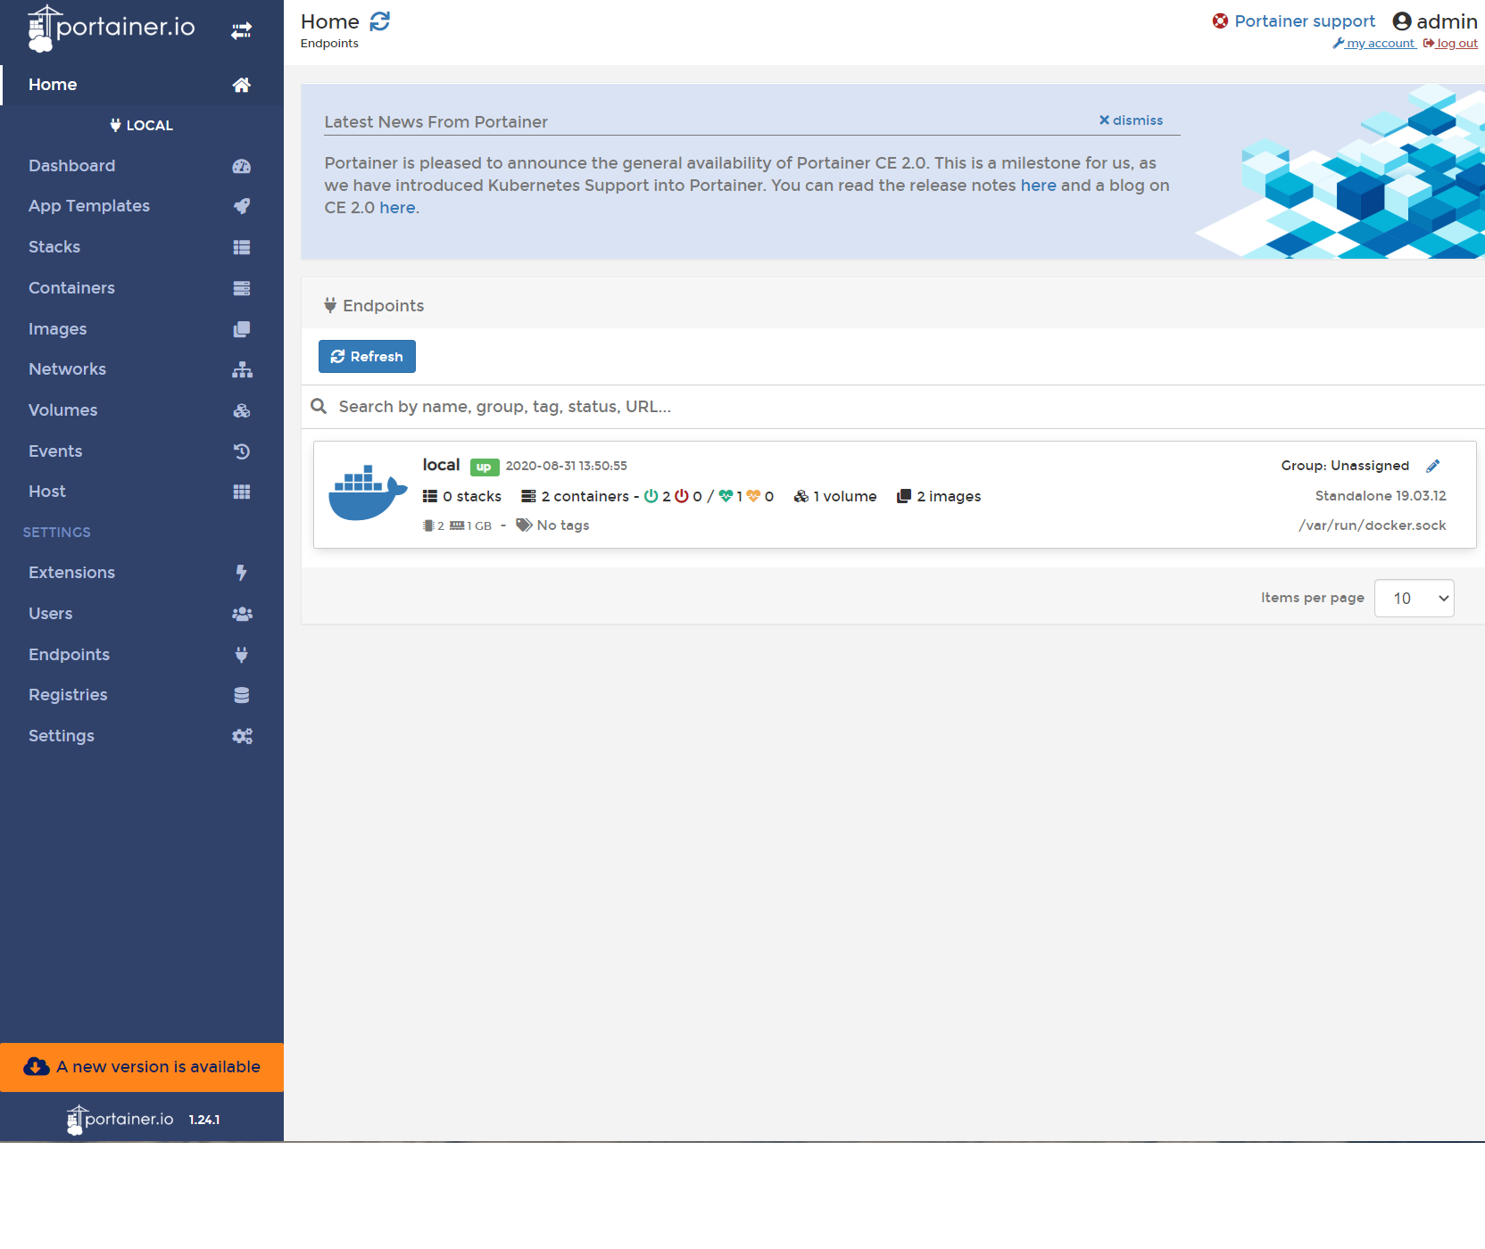Click the Users group icon

[x=242, y=614]
